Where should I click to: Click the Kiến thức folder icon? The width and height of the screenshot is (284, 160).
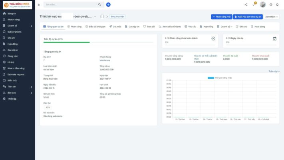[4, 80]
